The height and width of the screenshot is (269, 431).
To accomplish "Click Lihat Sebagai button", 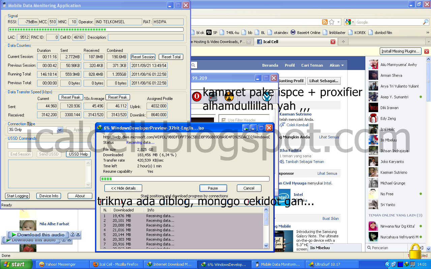I will (324, 81).
